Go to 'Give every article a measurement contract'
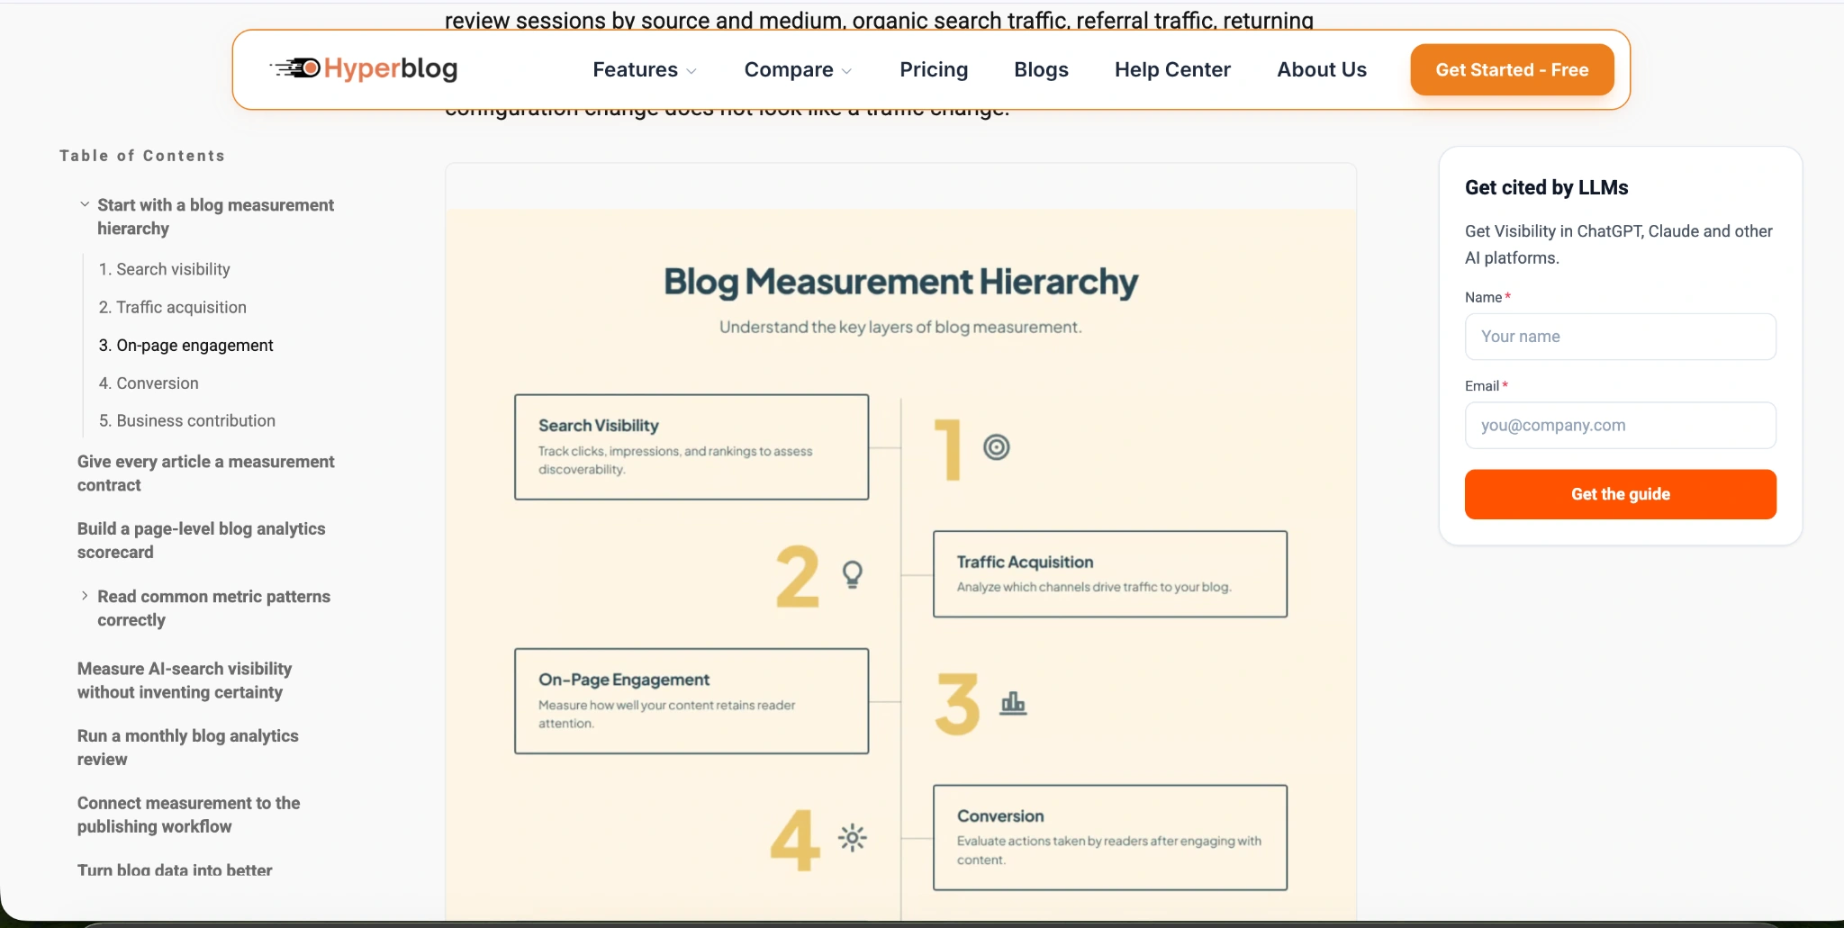Screen dimensions: 1844x928 point(205,473)
